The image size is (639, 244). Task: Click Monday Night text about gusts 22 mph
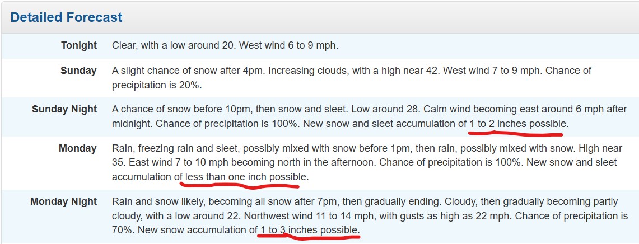(370, 216)
